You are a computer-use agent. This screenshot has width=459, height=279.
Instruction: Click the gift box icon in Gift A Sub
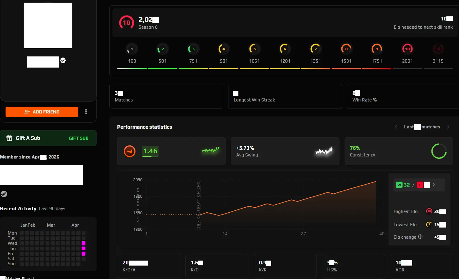pos(9,138)
